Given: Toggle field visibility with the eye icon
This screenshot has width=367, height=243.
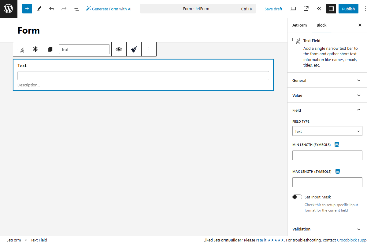Looking at the screenshot, I should click(x=119, y=49).
